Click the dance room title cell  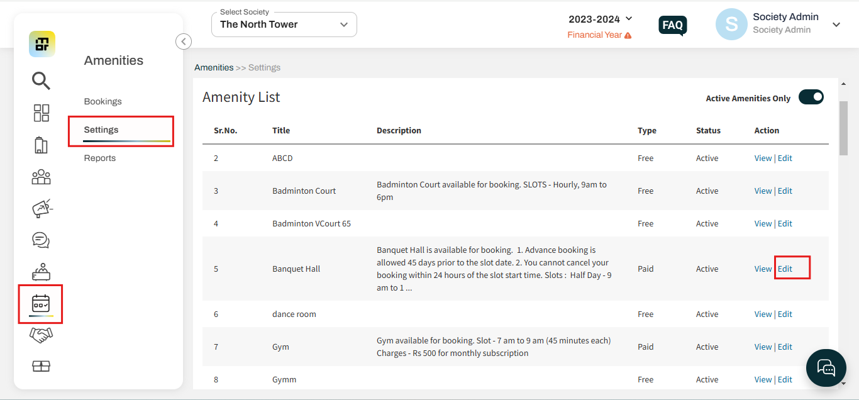[x=294, y=314]
